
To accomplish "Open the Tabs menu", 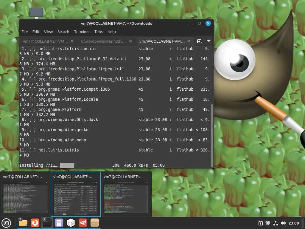I will click(x=98, y=32).
